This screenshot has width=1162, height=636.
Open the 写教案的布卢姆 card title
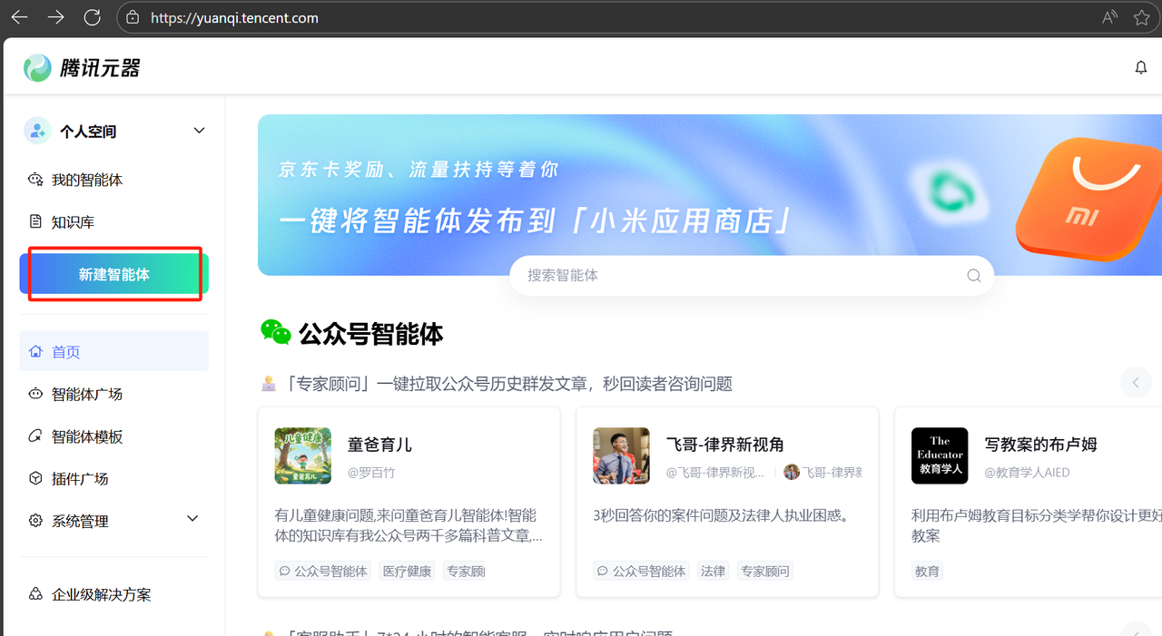click(x=1040, y=445)
